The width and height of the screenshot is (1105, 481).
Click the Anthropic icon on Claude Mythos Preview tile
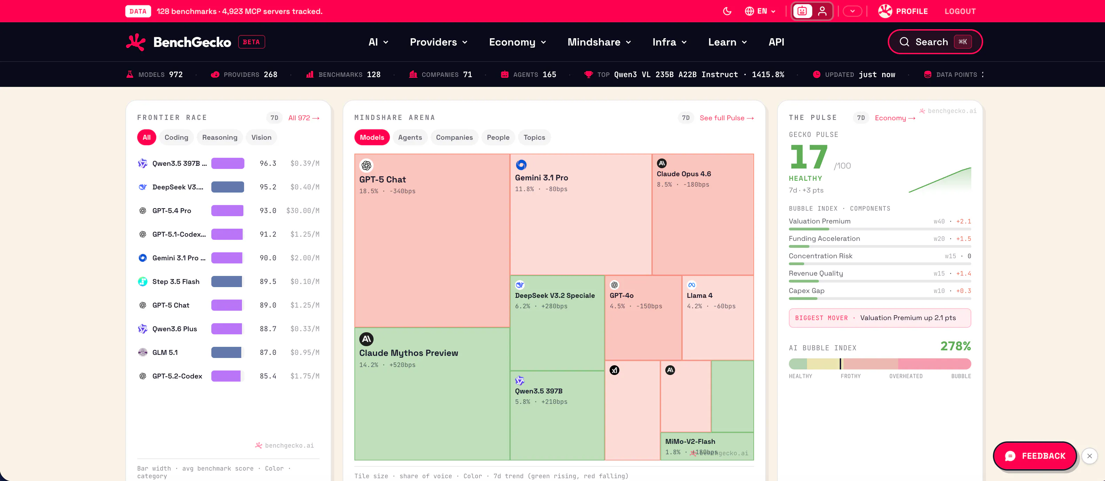click(x=366, y=339)
